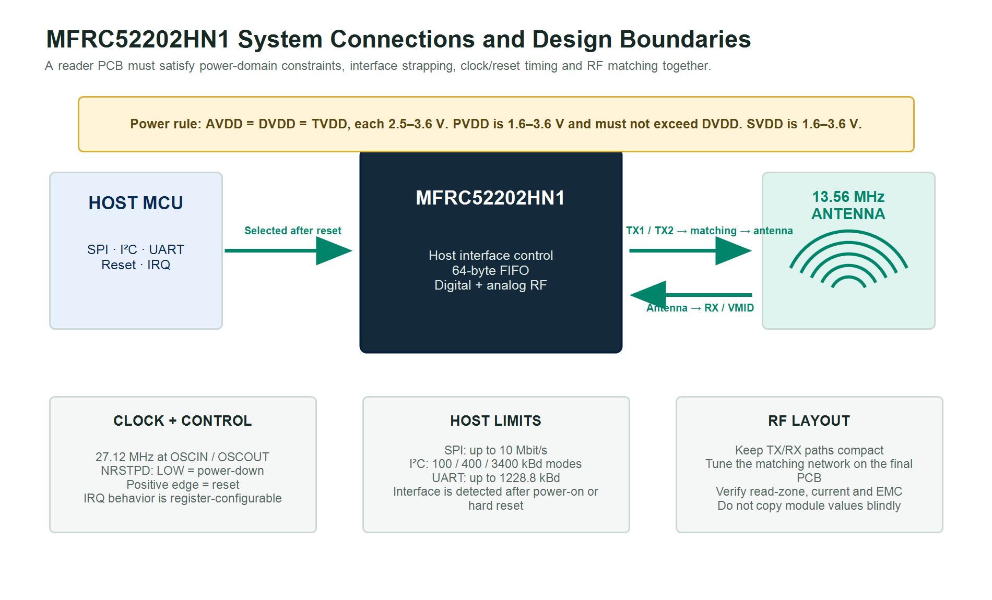Screen dimensions: 992x600
Task: Click the yellow Power rule banner text
Action: click(495, 124)
